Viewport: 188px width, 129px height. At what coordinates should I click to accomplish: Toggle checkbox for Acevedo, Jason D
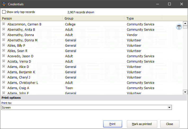(4, 56)
